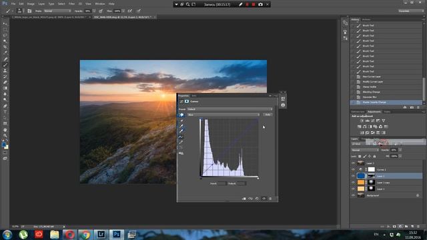Viewport: 427px width, 240px height.
Task: Open the brush Mode dropdown in options bar
Action: click(x=57, y=11)
